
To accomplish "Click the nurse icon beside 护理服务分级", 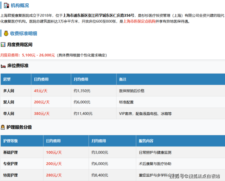I will pos(3,127).
